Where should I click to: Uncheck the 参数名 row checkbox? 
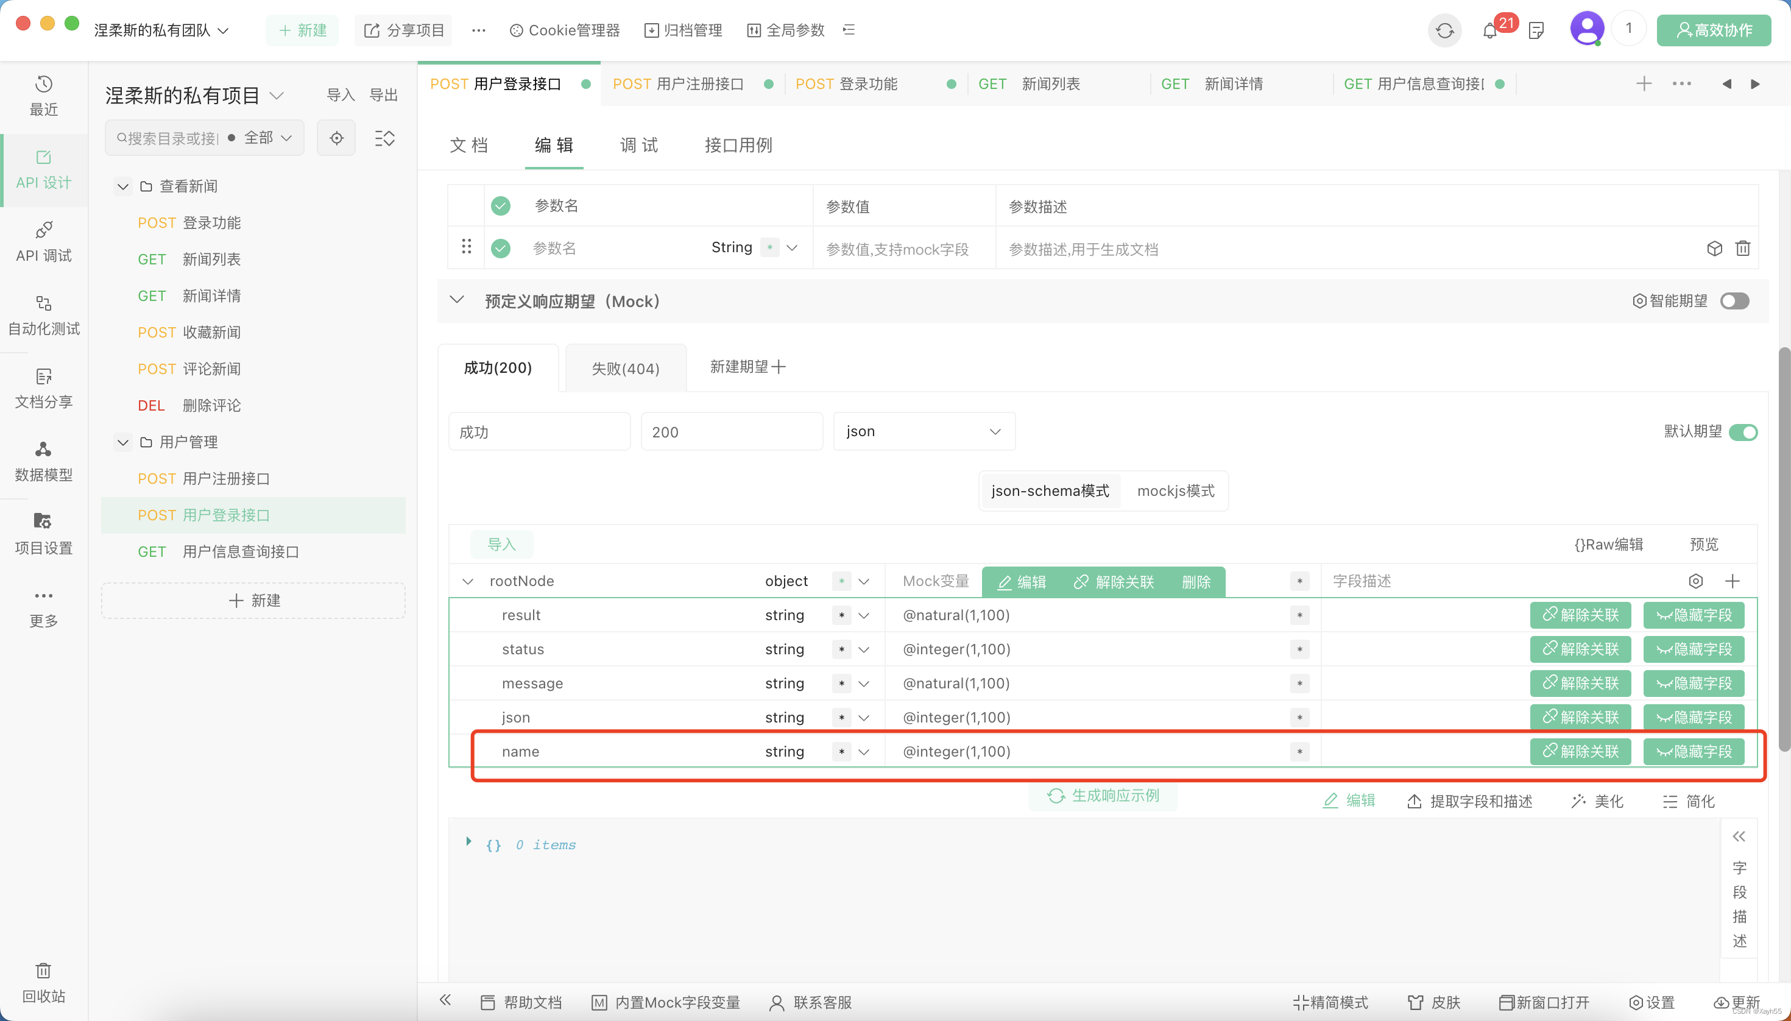pos(501,248)
